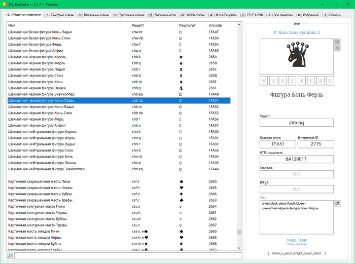Select the Шахматная чёрная фигура Король row

coord(66,57)
